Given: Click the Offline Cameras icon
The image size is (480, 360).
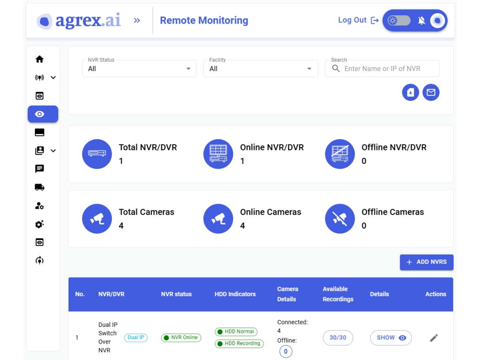Looking at the screenshot, I should click(x=340, y=219).
